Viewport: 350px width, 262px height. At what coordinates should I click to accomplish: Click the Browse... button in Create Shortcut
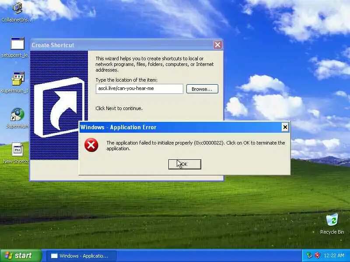pyautogui.click(x=202, y=89)
